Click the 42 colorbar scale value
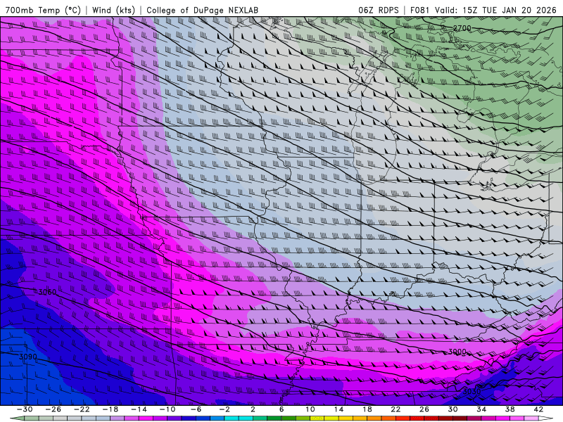 point(538,409)
